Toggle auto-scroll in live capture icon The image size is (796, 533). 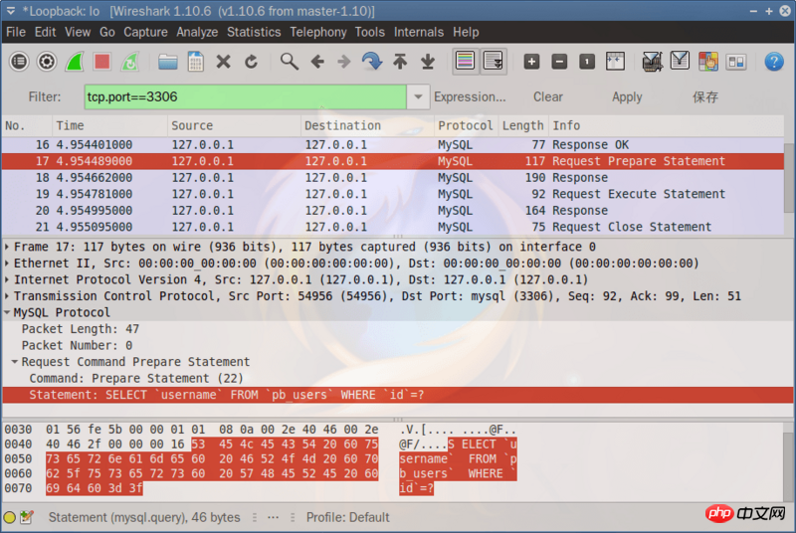tap(494, 62)
